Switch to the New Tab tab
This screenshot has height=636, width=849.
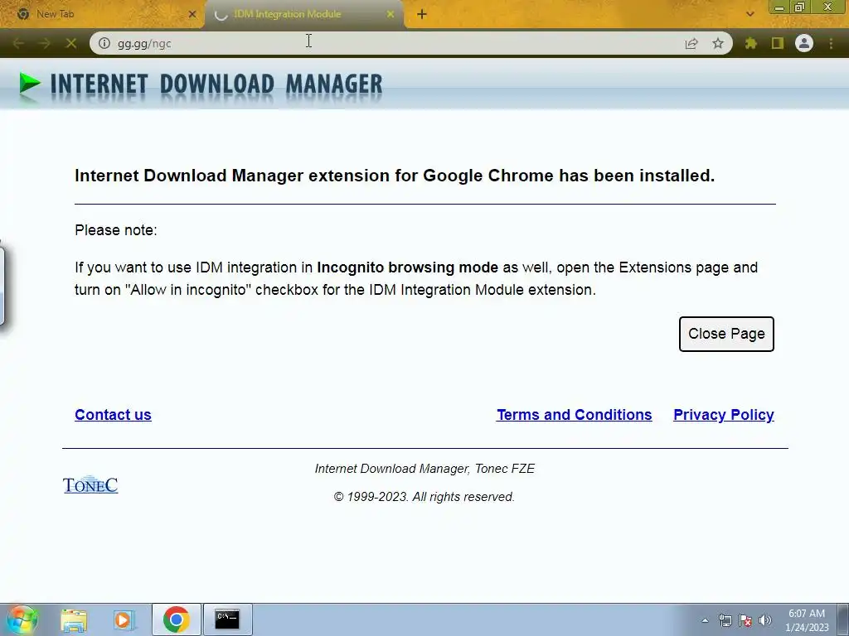pos(101,14)
